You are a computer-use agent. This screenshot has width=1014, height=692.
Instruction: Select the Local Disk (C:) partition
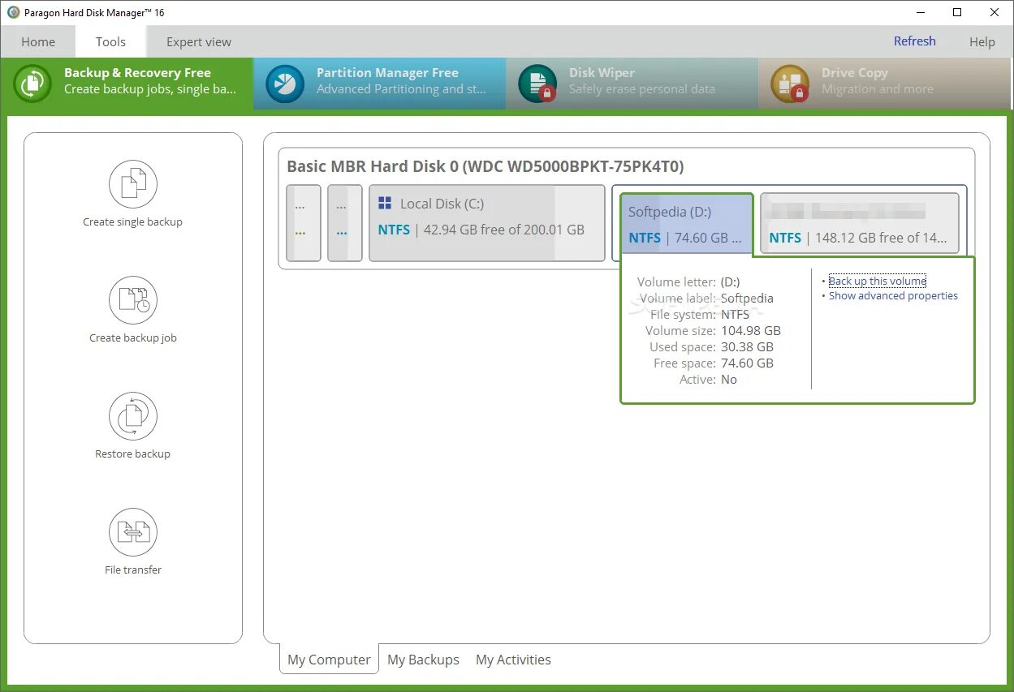click(x=487, y=223)
